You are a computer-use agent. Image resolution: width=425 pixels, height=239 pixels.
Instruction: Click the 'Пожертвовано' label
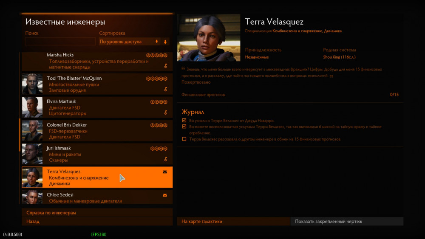(x=196, y=82)
